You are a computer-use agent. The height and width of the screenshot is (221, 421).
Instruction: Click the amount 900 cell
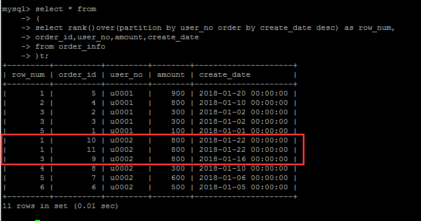(x=178, y=94)
